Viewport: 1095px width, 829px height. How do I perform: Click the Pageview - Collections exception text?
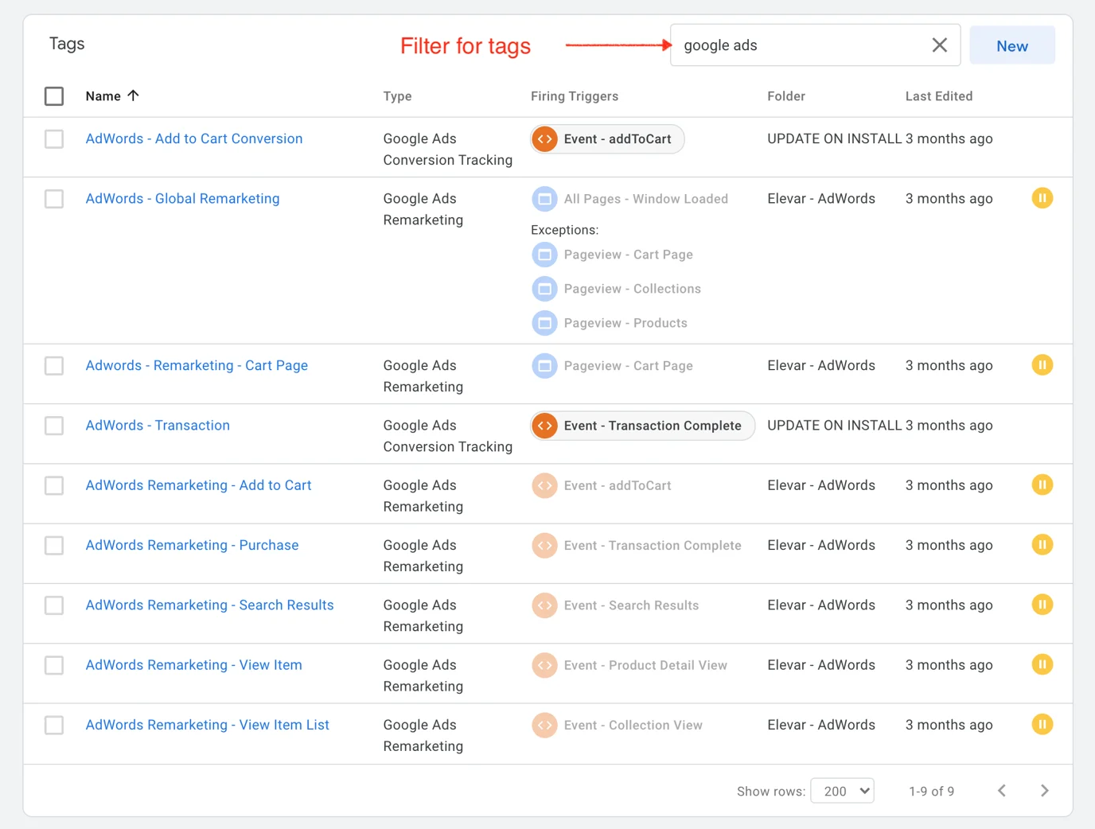[x=632, y=289]
